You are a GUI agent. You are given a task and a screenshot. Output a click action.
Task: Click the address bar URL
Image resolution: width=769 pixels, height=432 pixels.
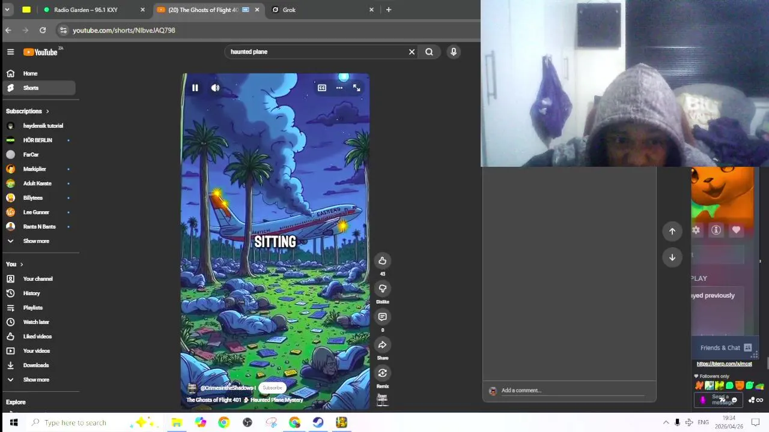point(124,30)
